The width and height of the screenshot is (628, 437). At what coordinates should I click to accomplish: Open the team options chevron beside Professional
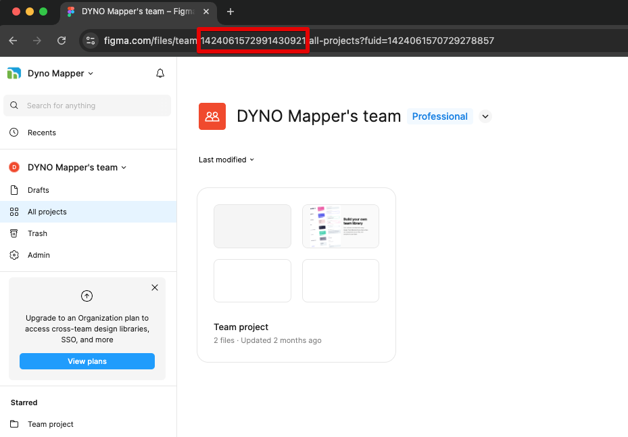[x=485, y=116]
